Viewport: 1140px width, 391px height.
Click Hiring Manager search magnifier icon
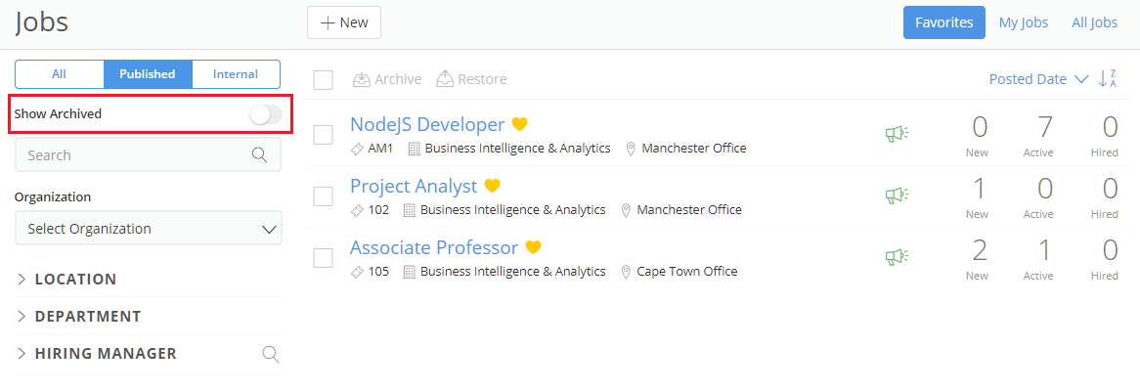[x=270, y=354]
